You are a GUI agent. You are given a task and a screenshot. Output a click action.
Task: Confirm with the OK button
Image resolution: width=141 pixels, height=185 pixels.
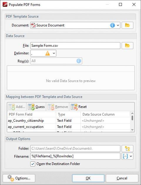tap(88, 178)
